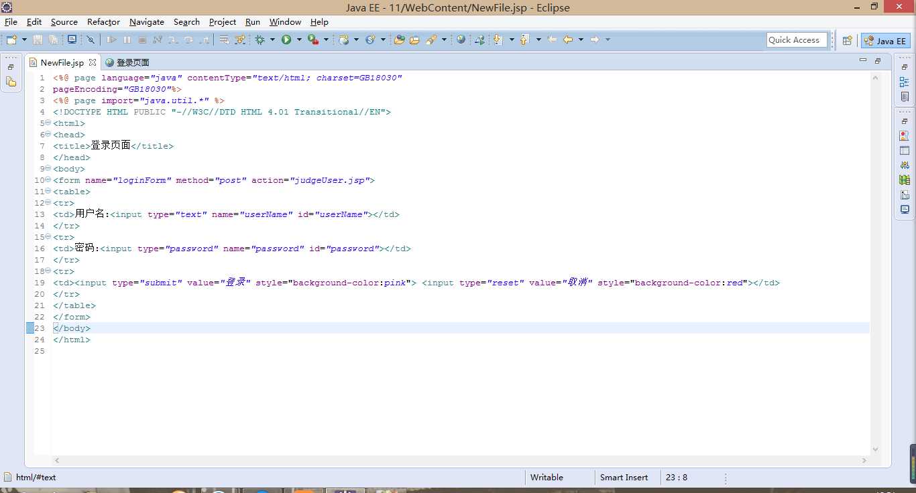Viewport: 916px width, 493px height.
Task: Open the Project menu
Action: pyautogui.click(x=223, y=22)
